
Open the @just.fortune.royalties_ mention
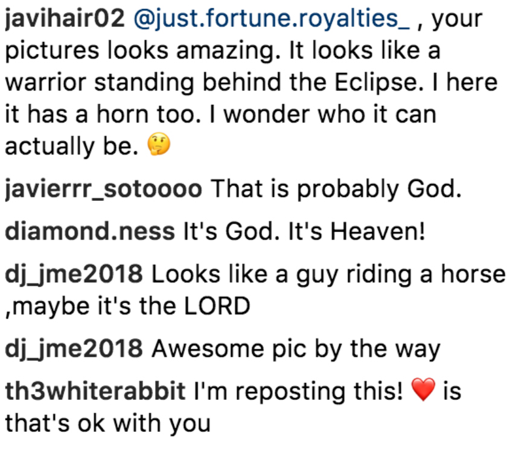click(x=272, y=19)
